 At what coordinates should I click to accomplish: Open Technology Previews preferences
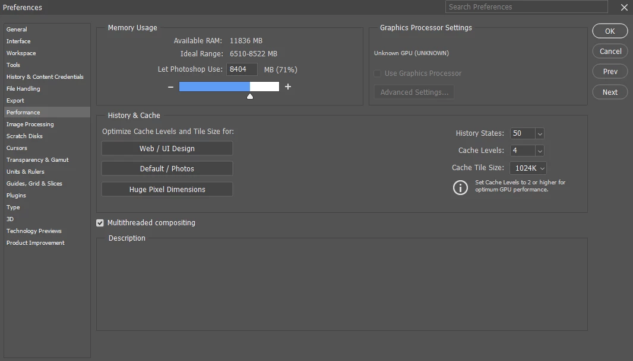coord(47,231)
